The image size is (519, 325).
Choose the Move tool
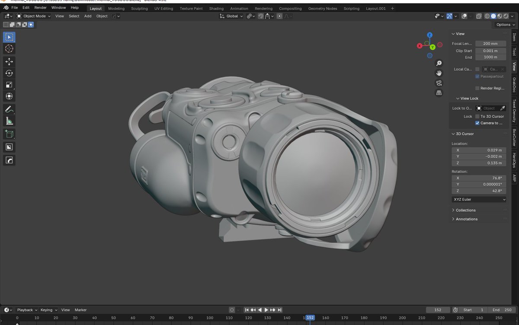coord(9,62)
